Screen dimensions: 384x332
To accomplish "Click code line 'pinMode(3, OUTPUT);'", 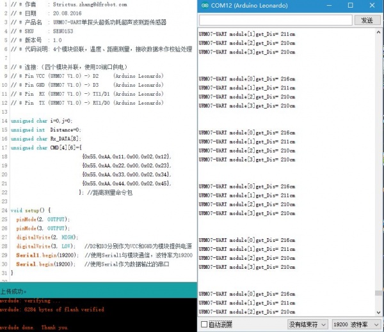I will 43,228.
